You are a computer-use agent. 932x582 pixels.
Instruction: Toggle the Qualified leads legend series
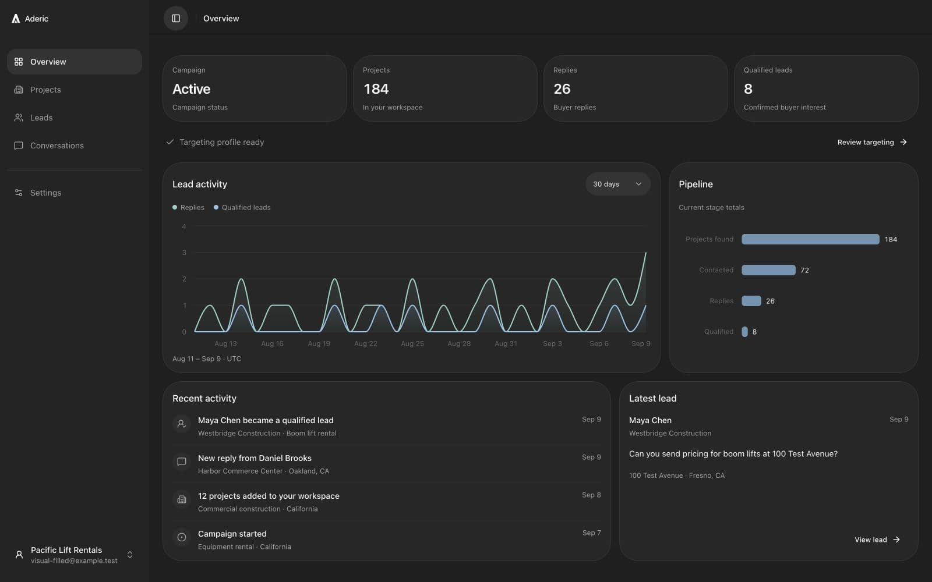(242, 207)
